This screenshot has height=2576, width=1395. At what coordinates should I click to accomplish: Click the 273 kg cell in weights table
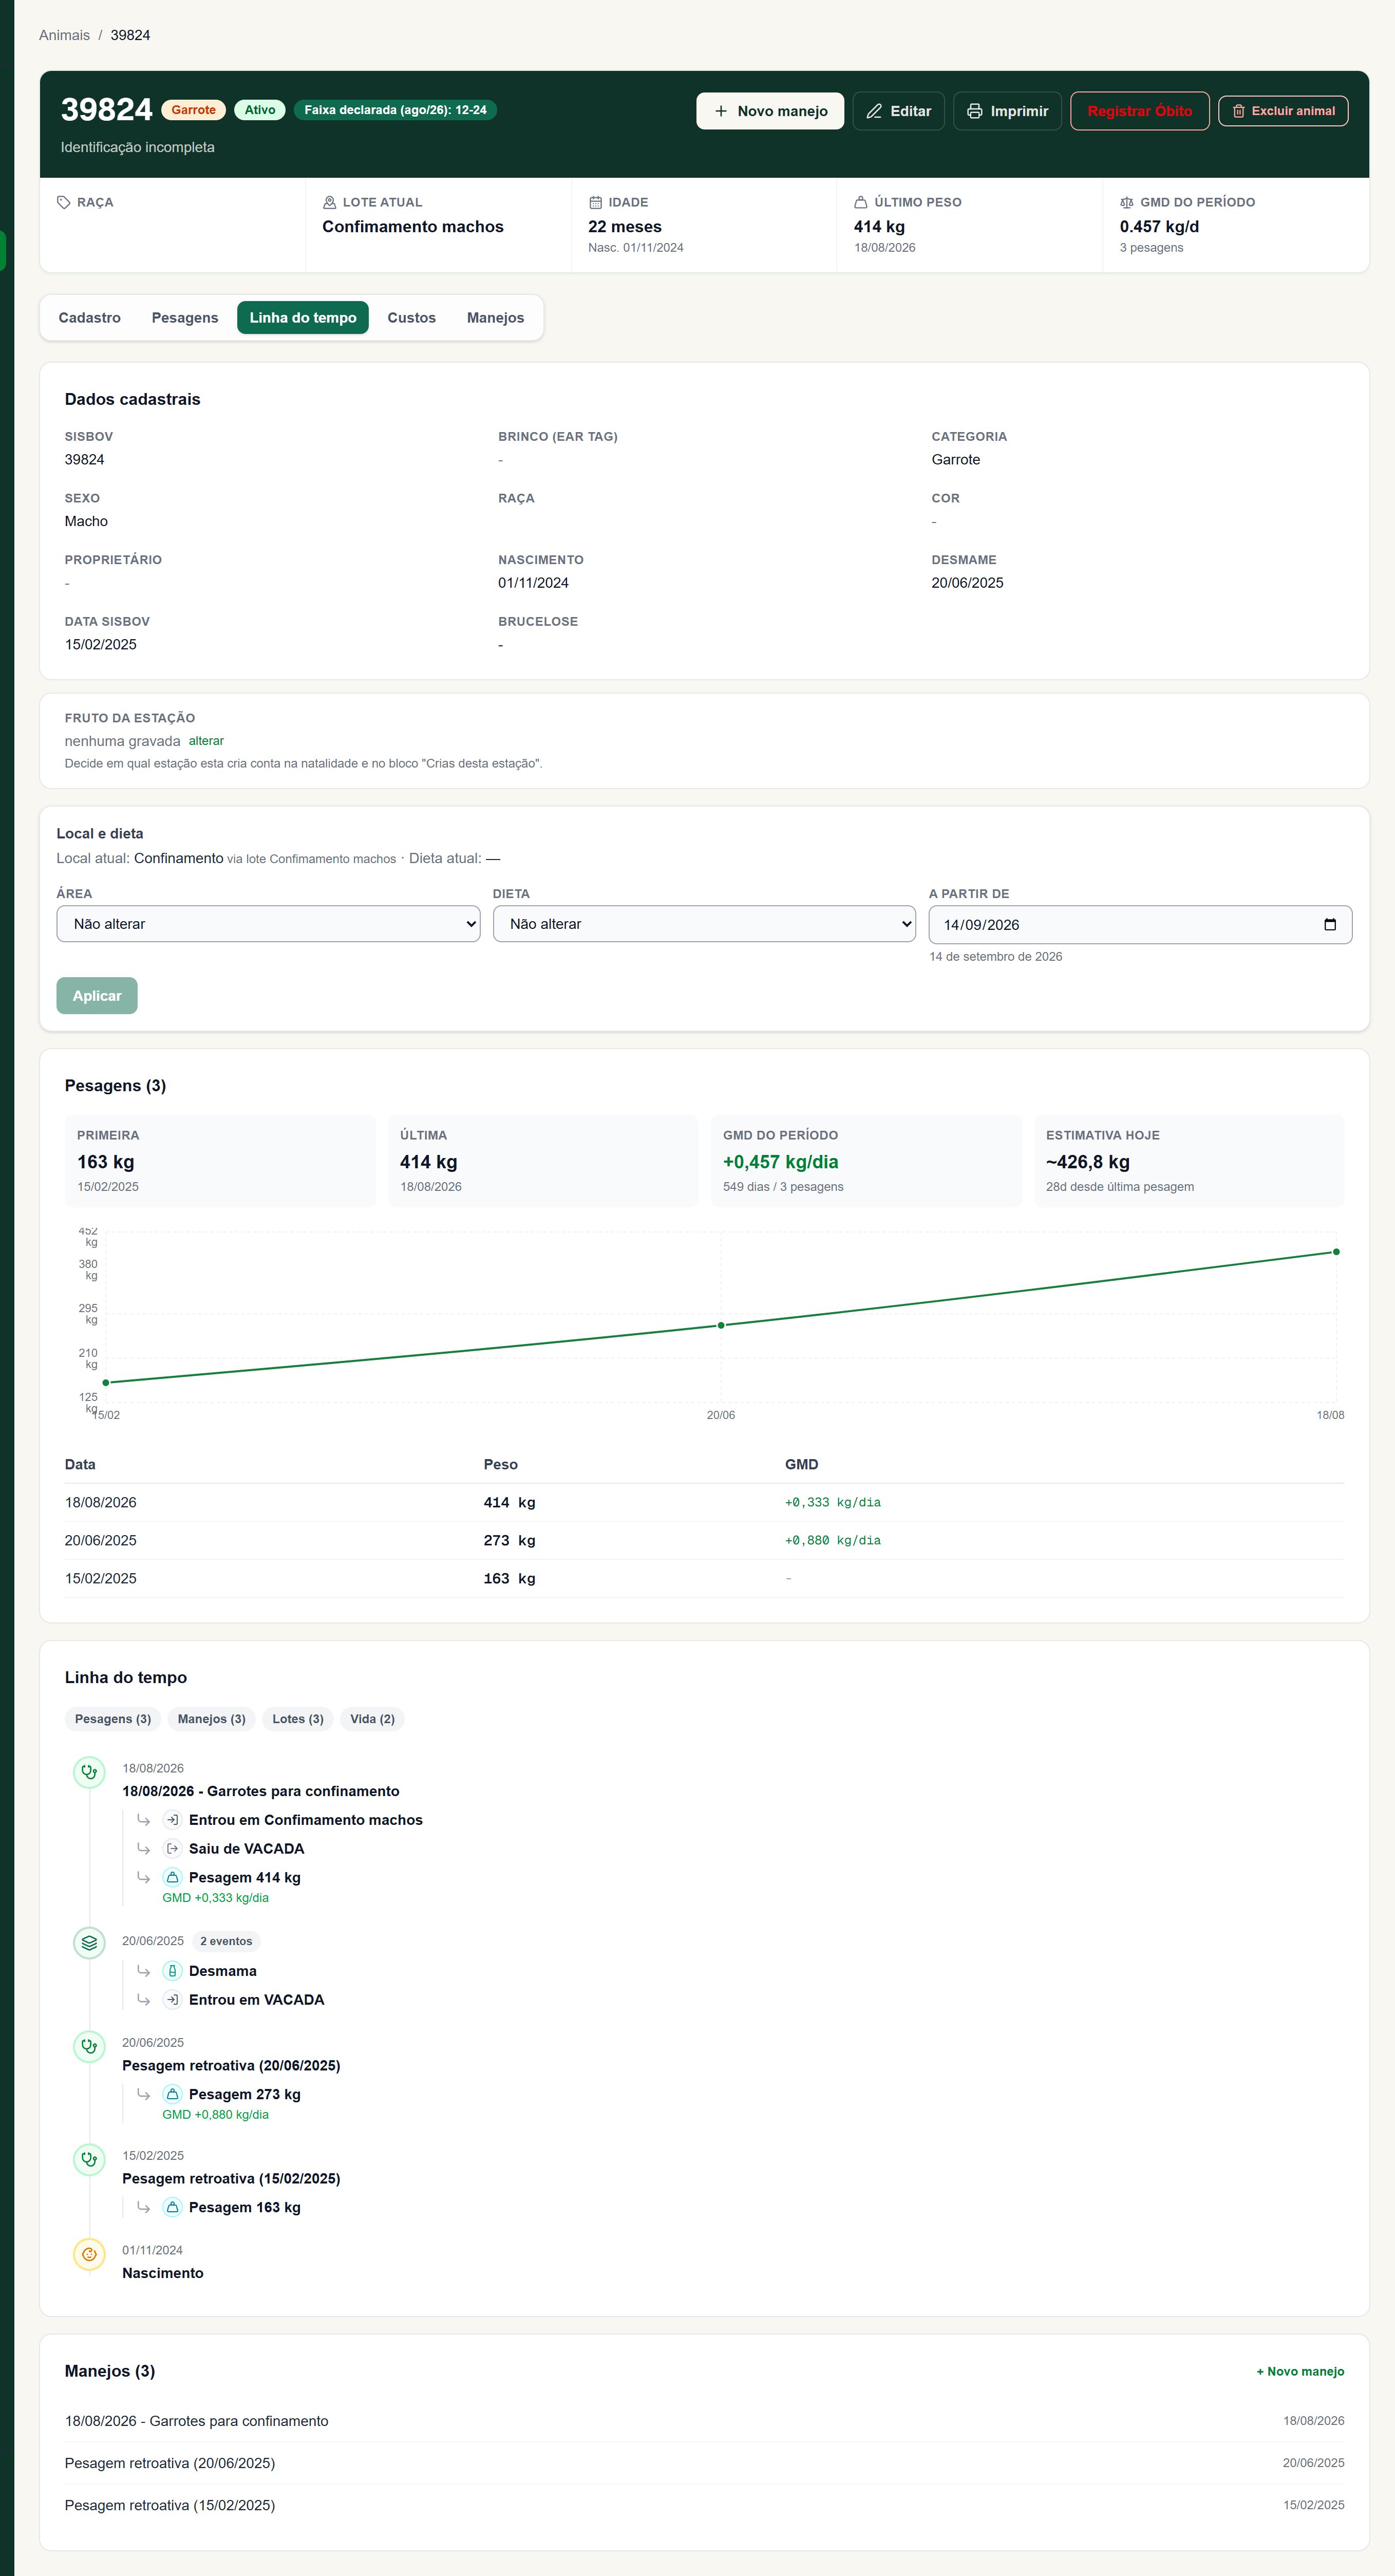click(509, 1541)
